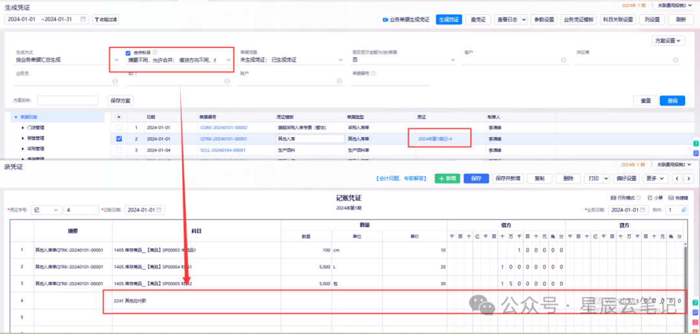Open the date range calendar icon

[84, 19]
